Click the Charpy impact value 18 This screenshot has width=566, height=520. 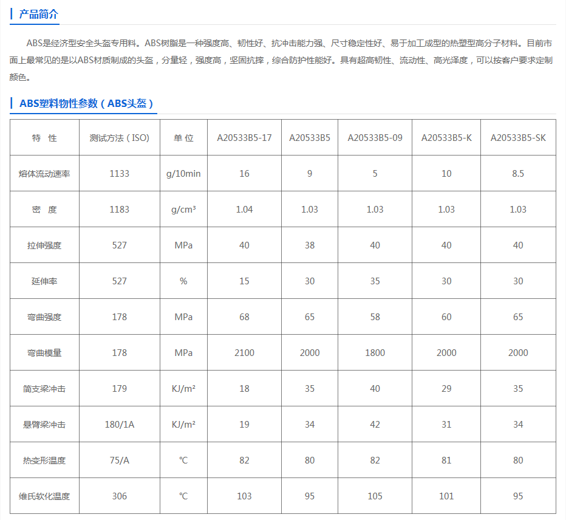tap(244, 389)
